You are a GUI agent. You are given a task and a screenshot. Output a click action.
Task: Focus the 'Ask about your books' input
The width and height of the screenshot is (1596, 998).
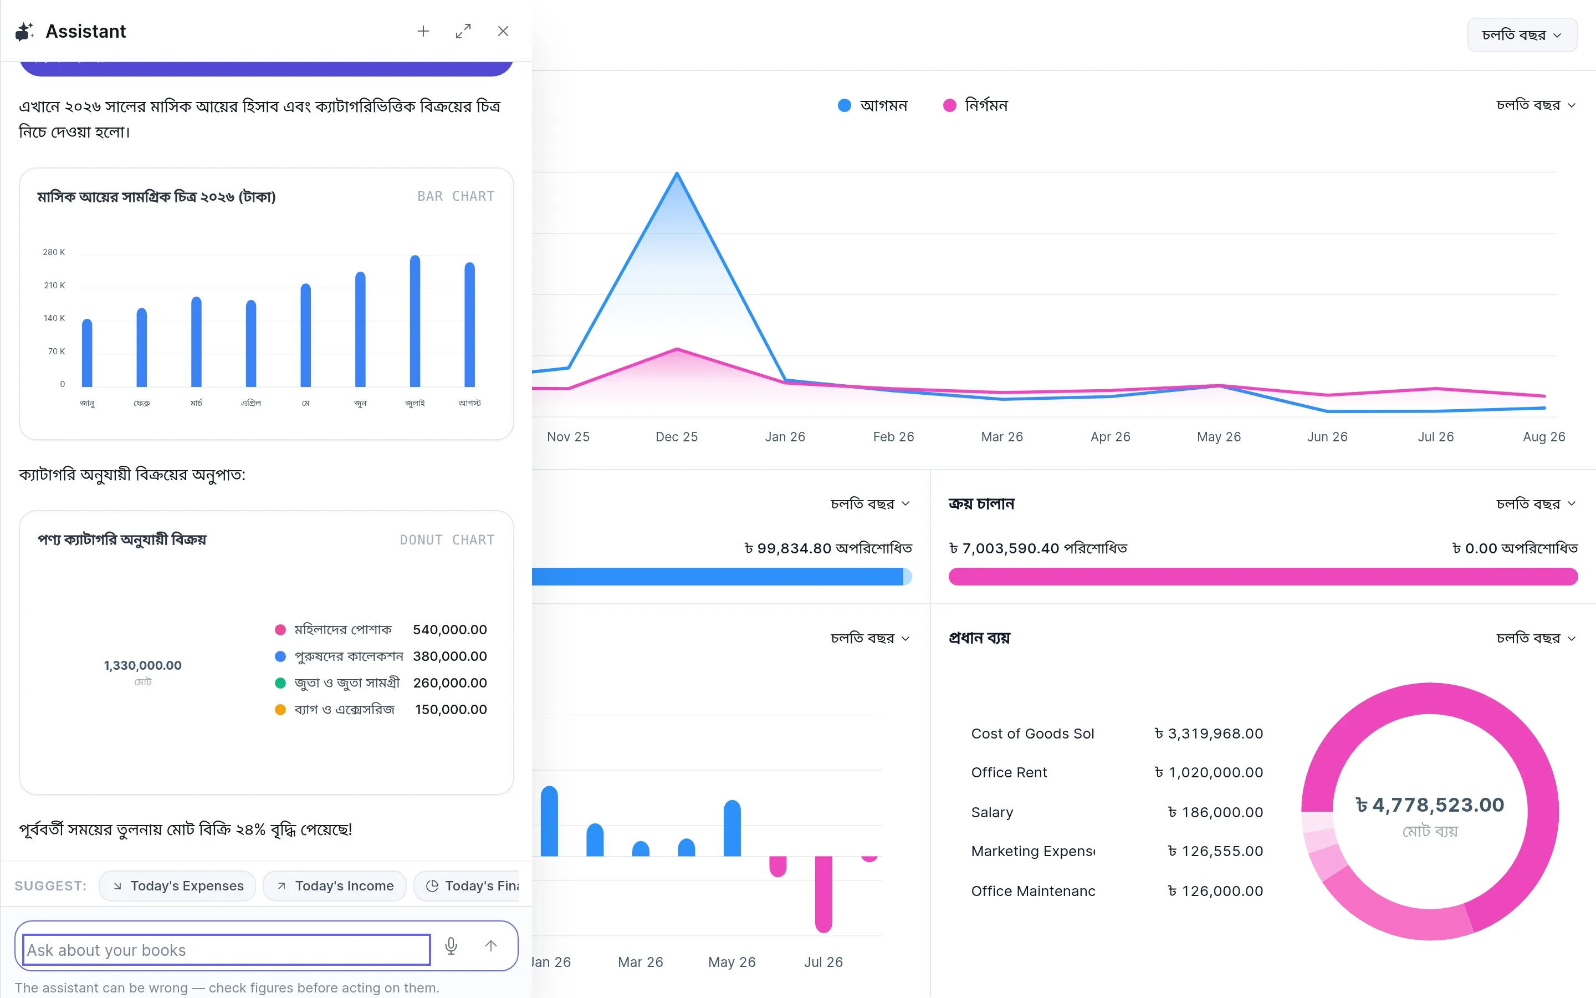(226, 950)
